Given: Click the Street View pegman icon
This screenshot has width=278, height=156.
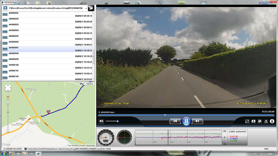Looking at the screenshot, I should [x=8, y=97].
